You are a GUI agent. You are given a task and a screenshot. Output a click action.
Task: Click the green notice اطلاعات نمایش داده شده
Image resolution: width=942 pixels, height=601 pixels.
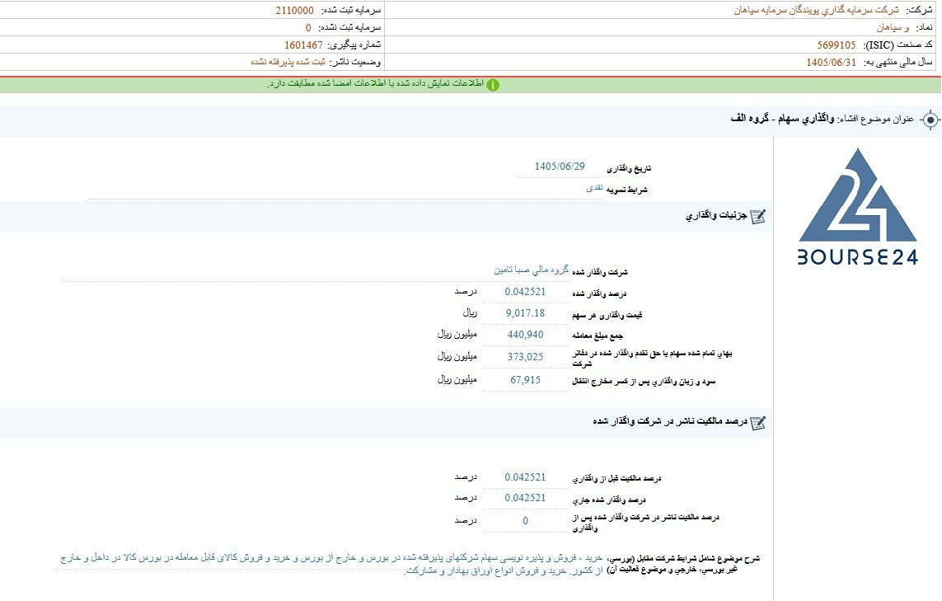[376, 83]
